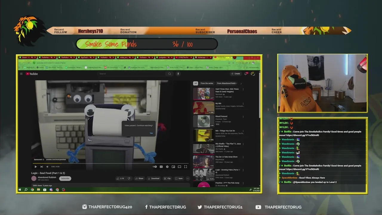Like the video with 2.1K likes
Image resolution: width=382 pixels, height=215 pixels.
pyautogui.click(x=121, y=178)
